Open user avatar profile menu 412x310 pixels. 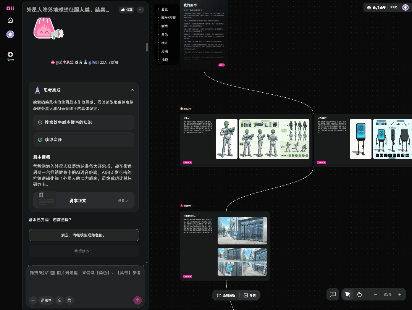tap(406, 7)
